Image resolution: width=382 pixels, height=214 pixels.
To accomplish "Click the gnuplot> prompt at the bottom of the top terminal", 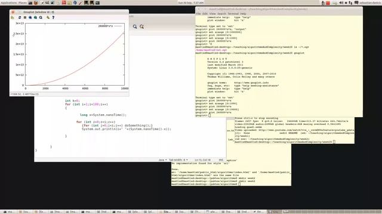I will pyautogui.click(x=202, y=115).
